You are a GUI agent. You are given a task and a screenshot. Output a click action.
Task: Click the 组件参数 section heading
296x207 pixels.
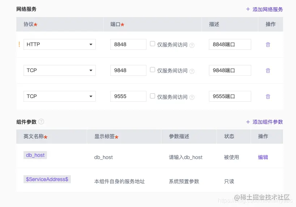26,122
